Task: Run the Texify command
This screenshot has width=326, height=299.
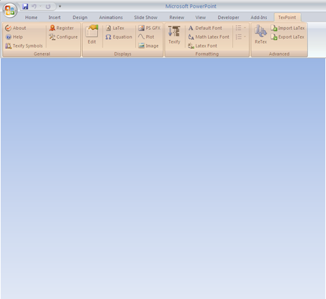Action: pyautogui.click(x=175, y=35)
